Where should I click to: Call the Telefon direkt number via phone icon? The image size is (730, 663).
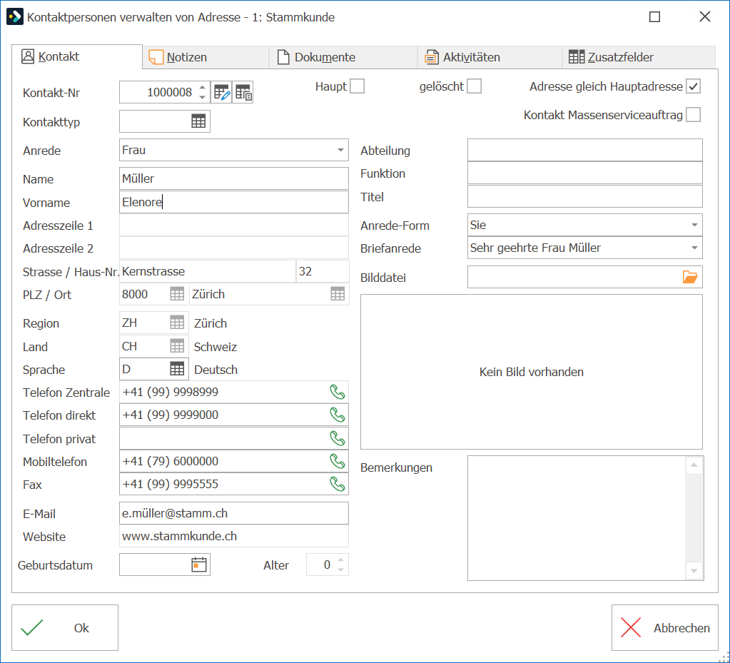[x=337, y=415]
